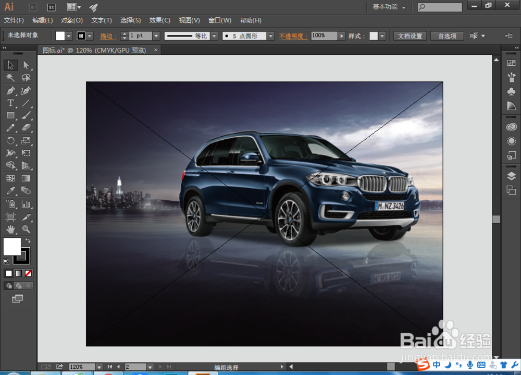The width and height of the screenshot is (521, 375).
Task: Select the Width tool
Action: [x=10, y=153]
